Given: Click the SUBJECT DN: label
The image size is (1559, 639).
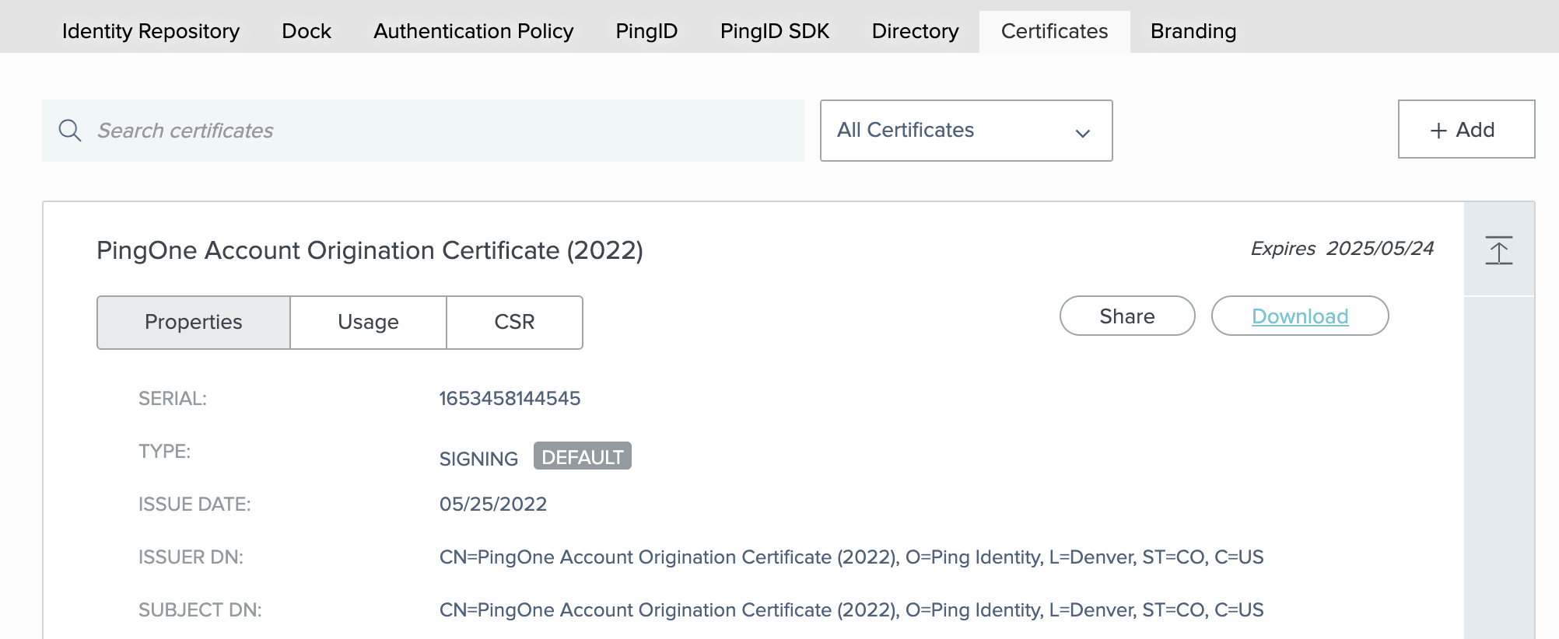Looking at the screenshot, I should pos(200,609).
